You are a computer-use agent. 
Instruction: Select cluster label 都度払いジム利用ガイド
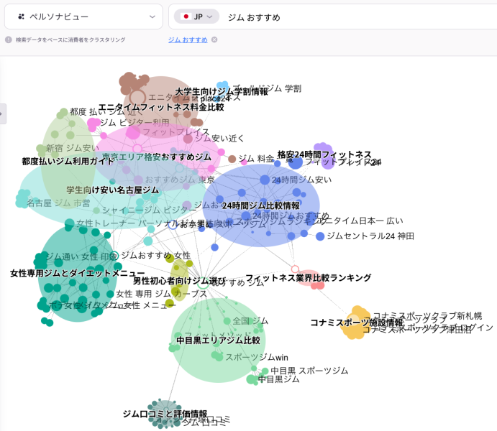(68, 162)
